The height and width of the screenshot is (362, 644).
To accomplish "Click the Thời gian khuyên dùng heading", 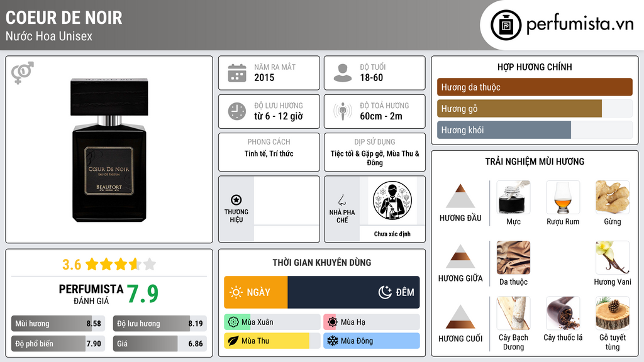I will point(322,263).
